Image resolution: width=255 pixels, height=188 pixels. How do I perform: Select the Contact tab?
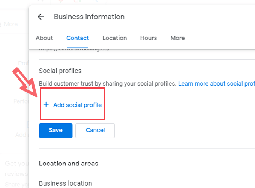click(x=78, y=38)
